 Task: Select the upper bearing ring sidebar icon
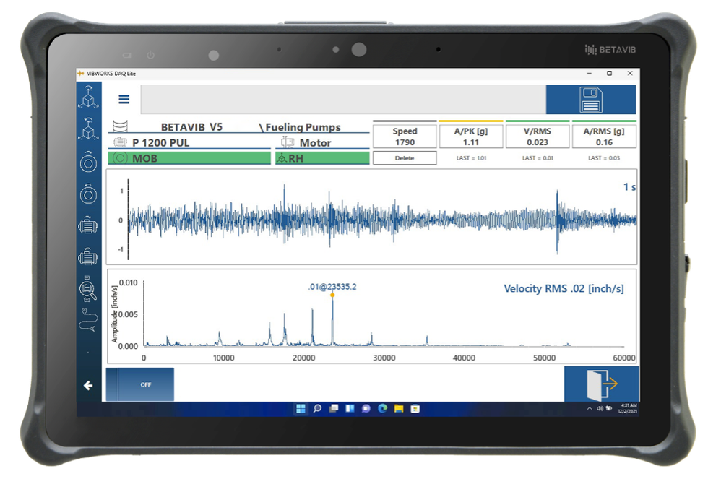pyautogui.click(x=88, y=162)
